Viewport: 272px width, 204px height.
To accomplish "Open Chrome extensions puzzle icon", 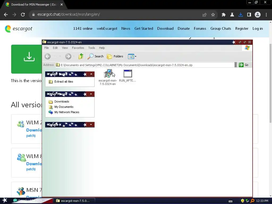I will pyautogui.click(x=223, y=15).
